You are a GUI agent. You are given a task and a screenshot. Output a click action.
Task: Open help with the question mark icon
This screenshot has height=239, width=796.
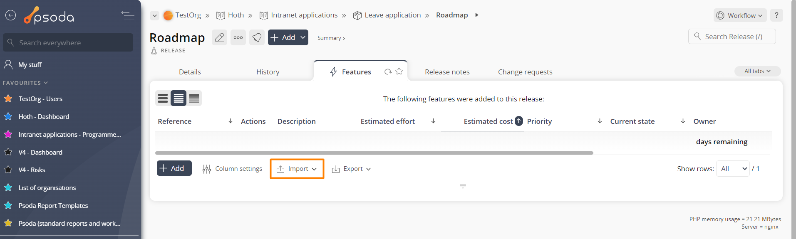(x=776, y=15)
